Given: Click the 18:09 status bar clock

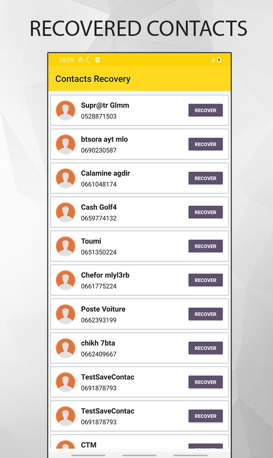Looking at the screenshot, I should (66, 60).
